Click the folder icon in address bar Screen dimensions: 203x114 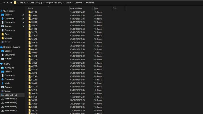[15, 3]
